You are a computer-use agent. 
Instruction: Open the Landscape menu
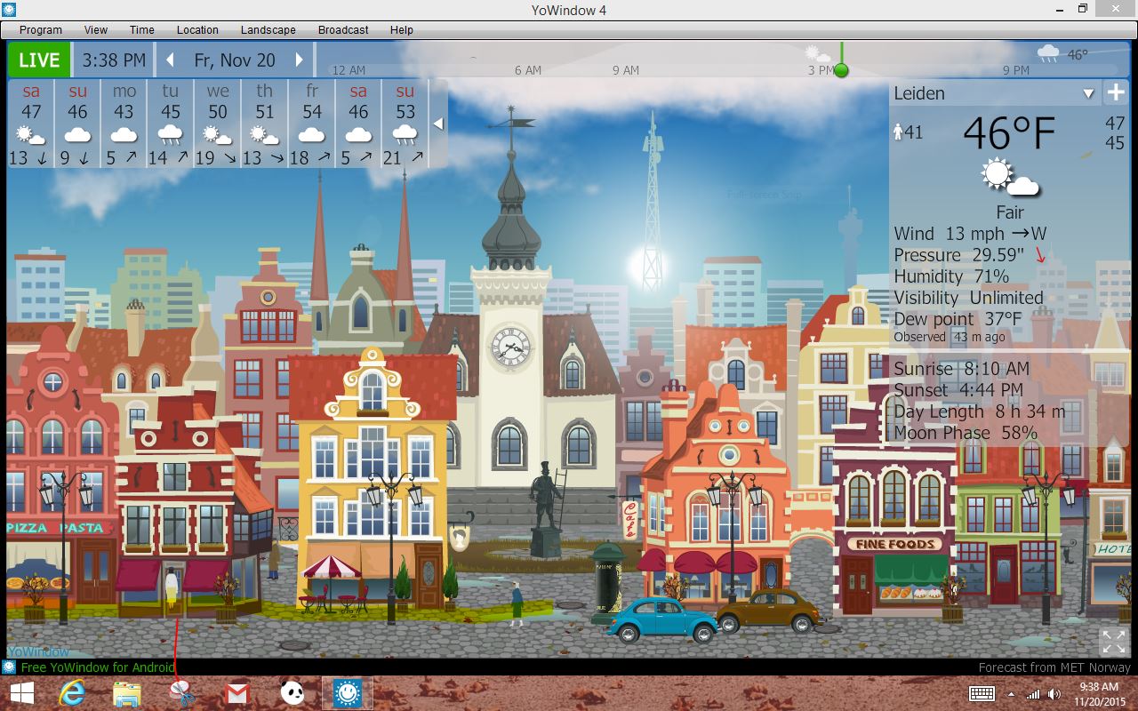(268, 29)
